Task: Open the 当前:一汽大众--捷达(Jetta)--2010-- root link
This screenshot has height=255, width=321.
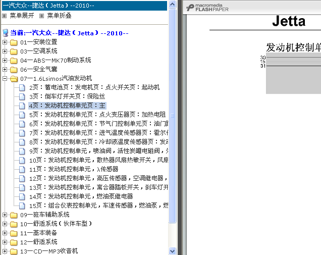Action: (70, 33)
